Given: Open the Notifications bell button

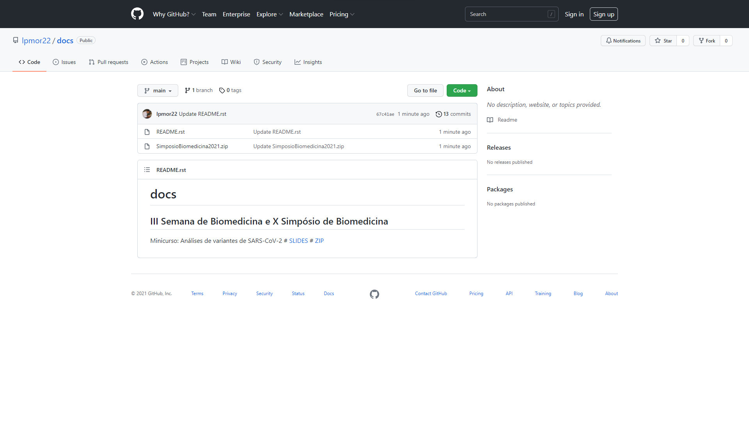Looking at the screenshot, I should tap(623, 41).
